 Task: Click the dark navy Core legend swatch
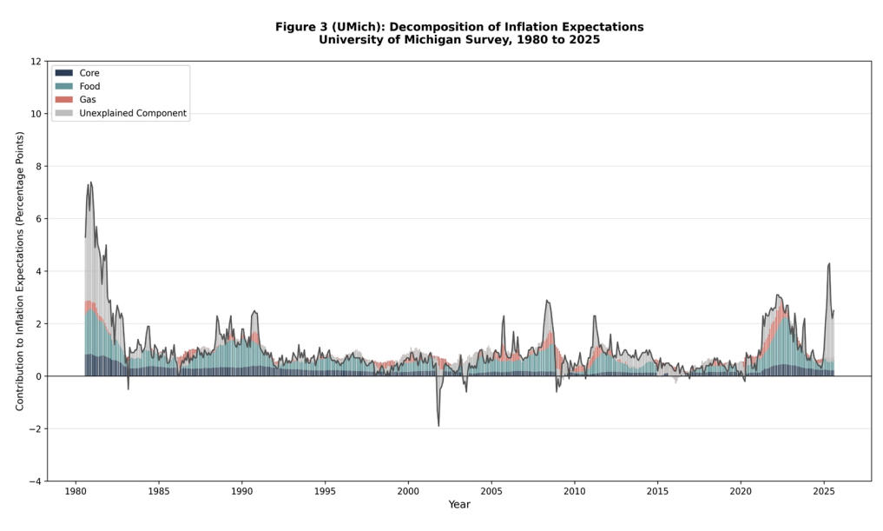pyautogui.click(x=64, y=74)
